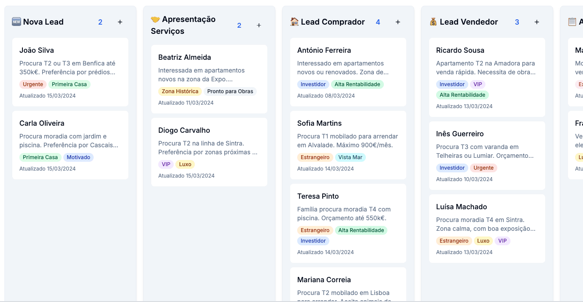Click the Urgente tag on João Silva
583x302 pixels.
pyautogui.click(x=33, y=84)
